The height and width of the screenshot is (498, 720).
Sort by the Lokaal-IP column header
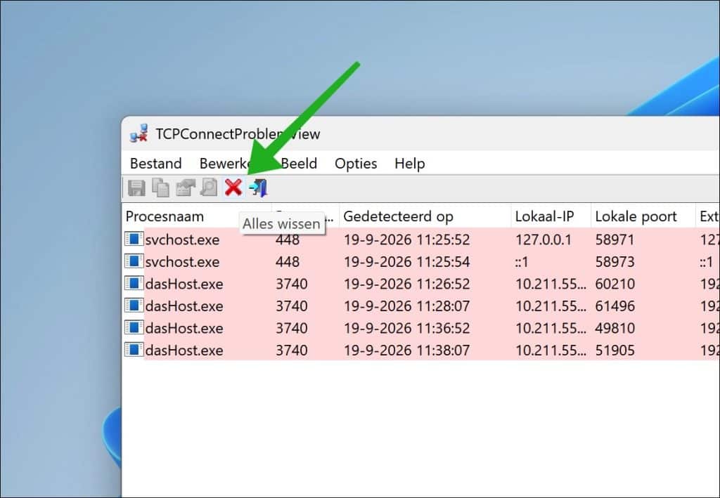pyautogui.click(x=551, y=216)
